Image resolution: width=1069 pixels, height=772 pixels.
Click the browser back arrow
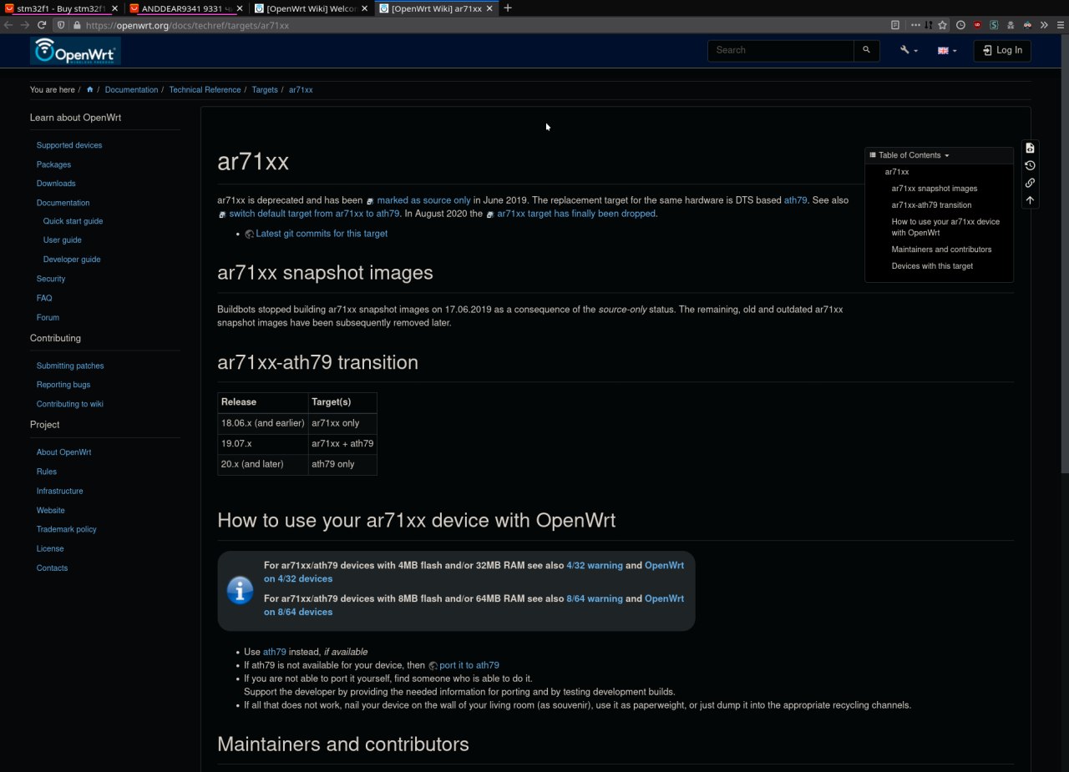point(8,25)
